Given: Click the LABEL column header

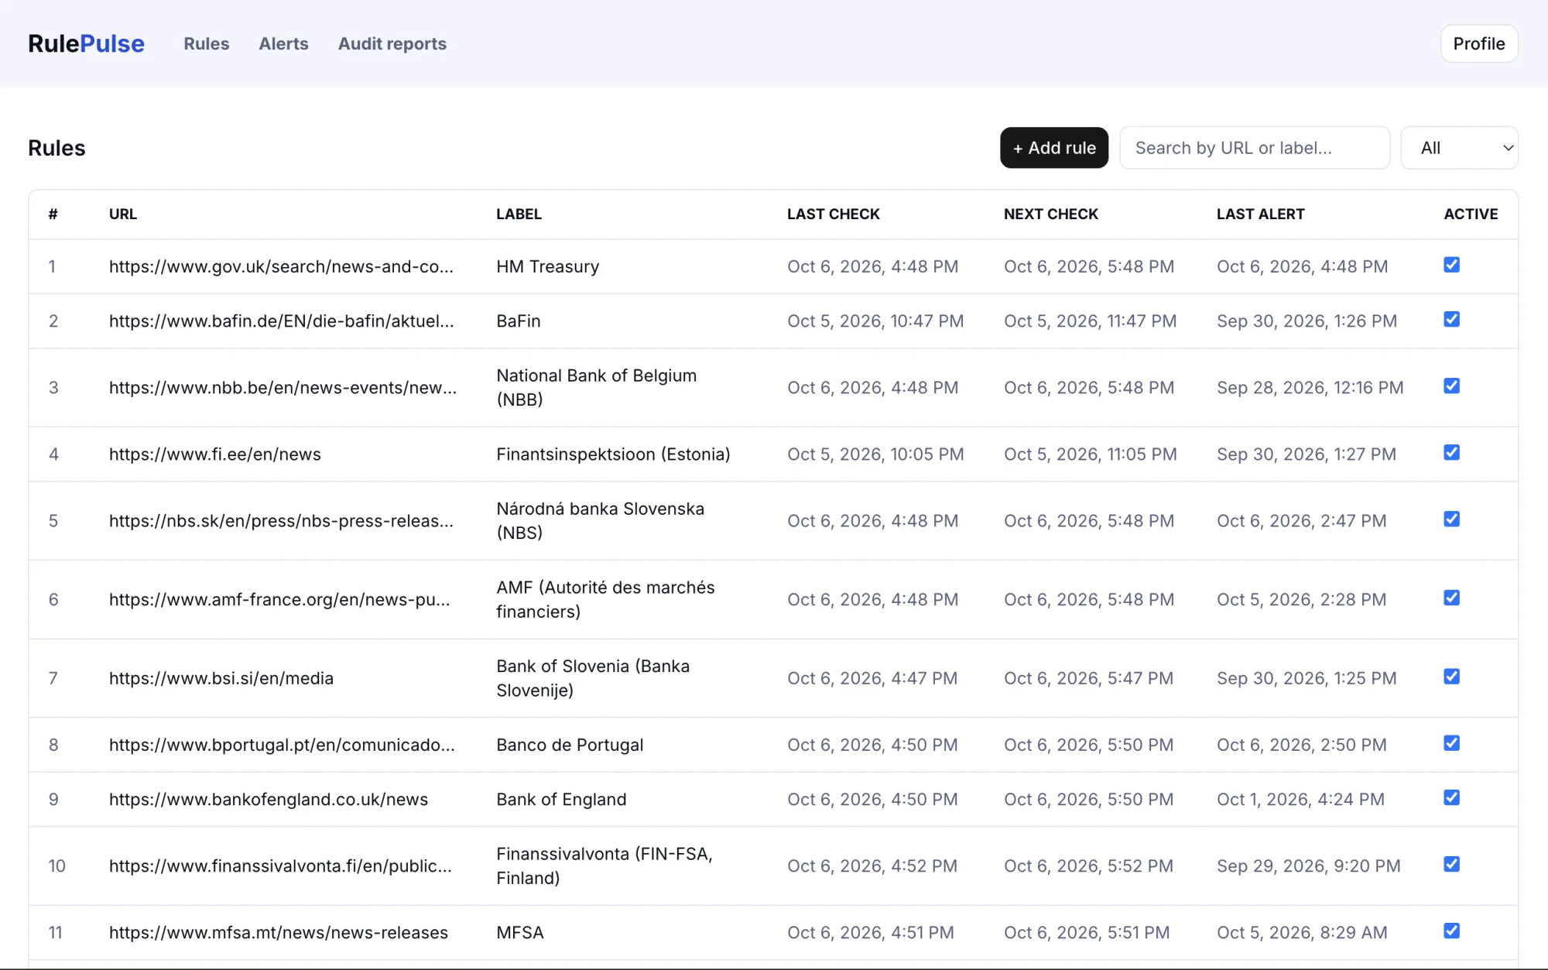Looking at the screenshot, I should point(519,214).
